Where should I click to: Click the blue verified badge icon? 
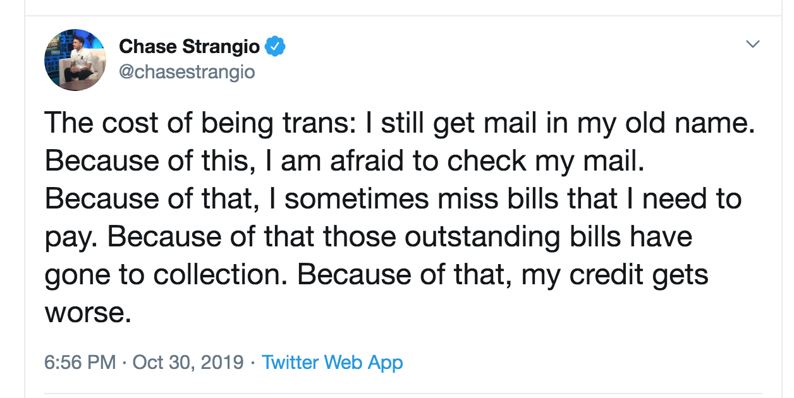click(276, 46)
